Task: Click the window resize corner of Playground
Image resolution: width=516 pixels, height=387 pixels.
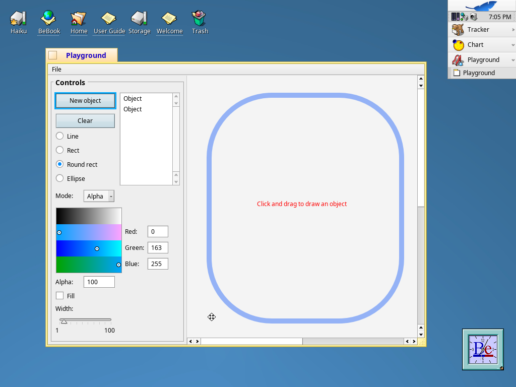Action: click(x=421, y=342)
